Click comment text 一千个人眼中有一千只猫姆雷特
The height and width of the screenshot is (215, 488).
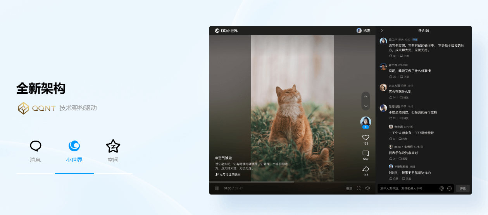coord(411,133)
